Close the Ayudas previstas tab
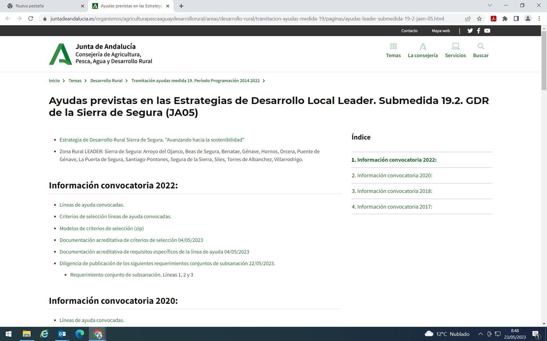This screenshot has width=547, height=341. click(168, 6)
